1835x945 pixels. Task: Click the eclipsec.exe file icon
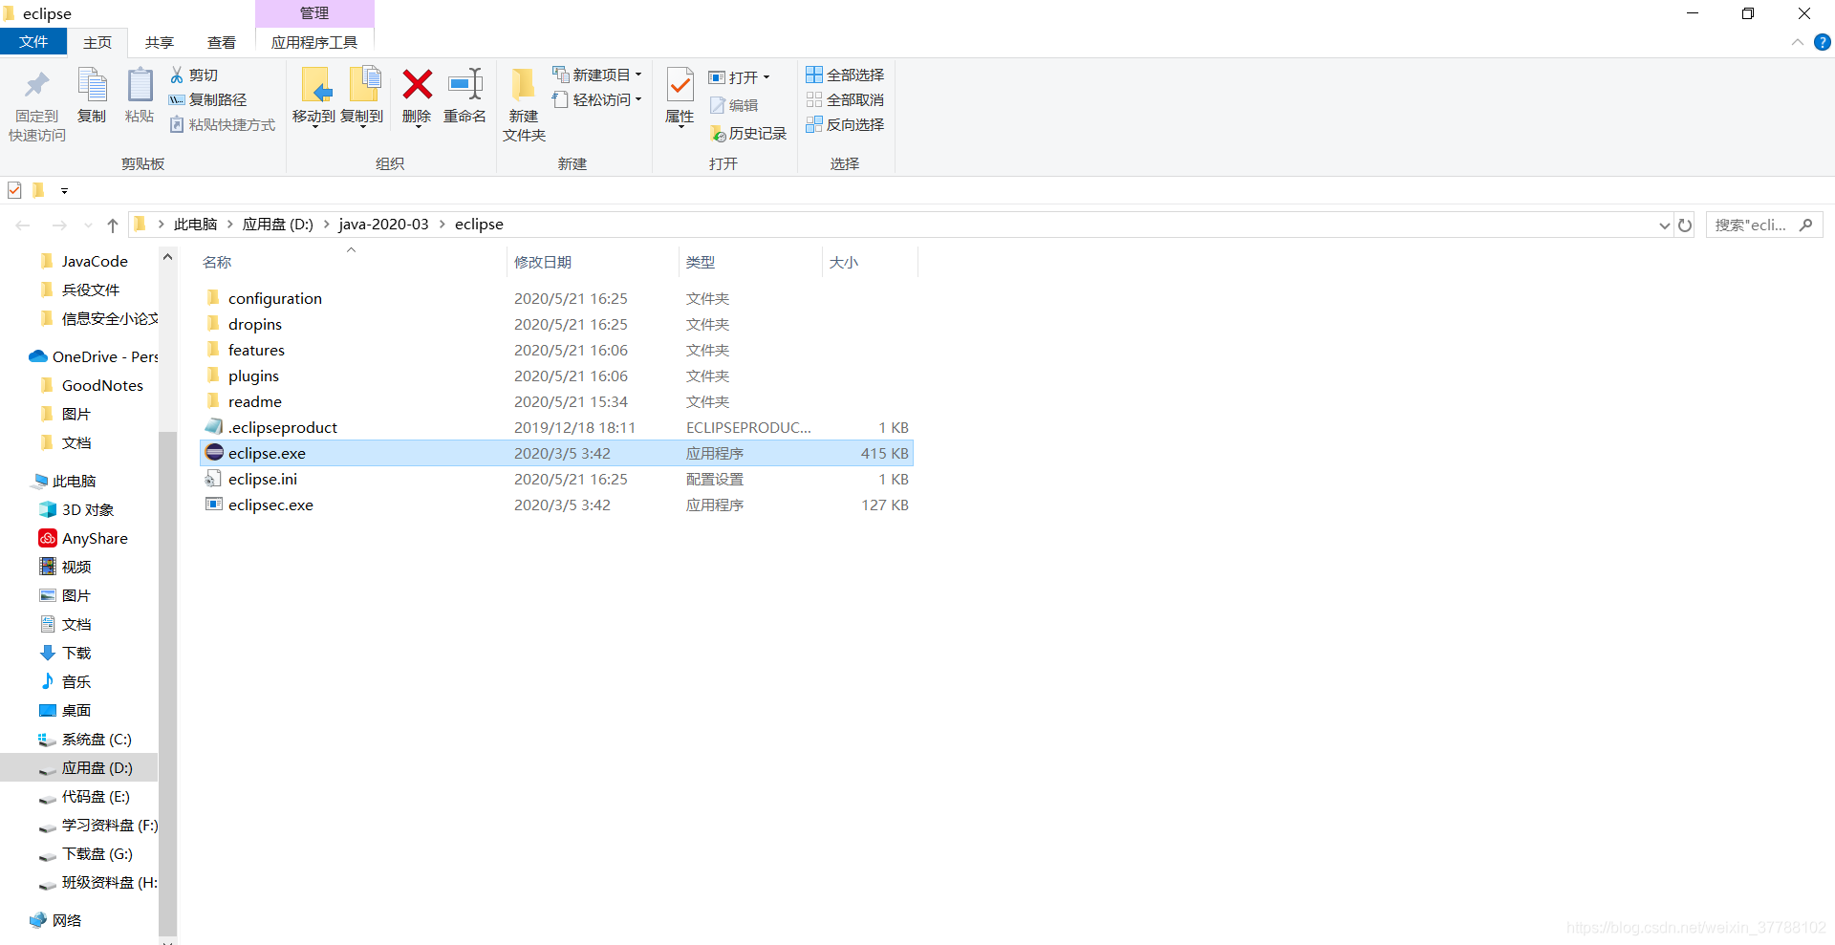pyautogui.click(x=214, y=504)
